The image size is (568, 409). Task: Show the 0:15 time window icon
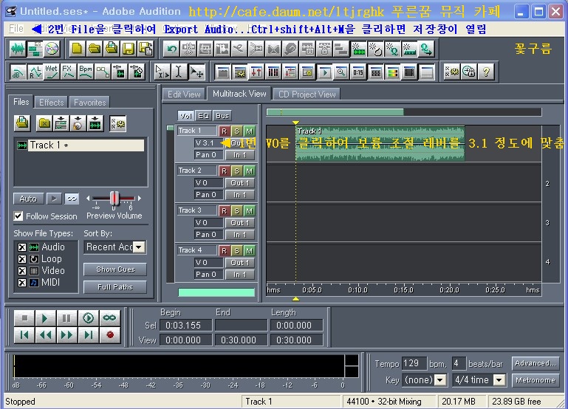click(358, 72)
